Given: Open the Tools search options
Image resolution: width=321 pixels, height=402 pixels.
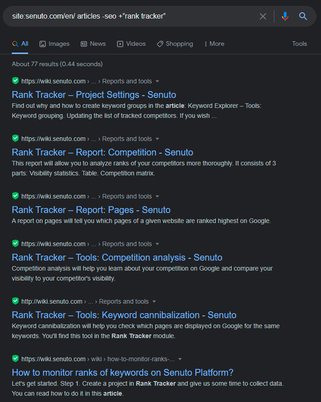Looking at the screenshot, I should point(299,44).
